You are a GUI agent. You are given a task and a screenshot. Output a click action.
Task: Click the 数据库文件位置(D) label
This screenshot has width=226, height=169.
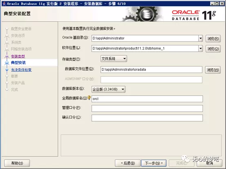pos(80,69)
